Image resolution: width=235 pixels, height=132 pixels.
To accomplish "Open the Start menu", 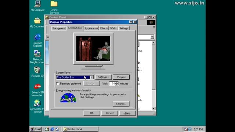I will [36, 129].
